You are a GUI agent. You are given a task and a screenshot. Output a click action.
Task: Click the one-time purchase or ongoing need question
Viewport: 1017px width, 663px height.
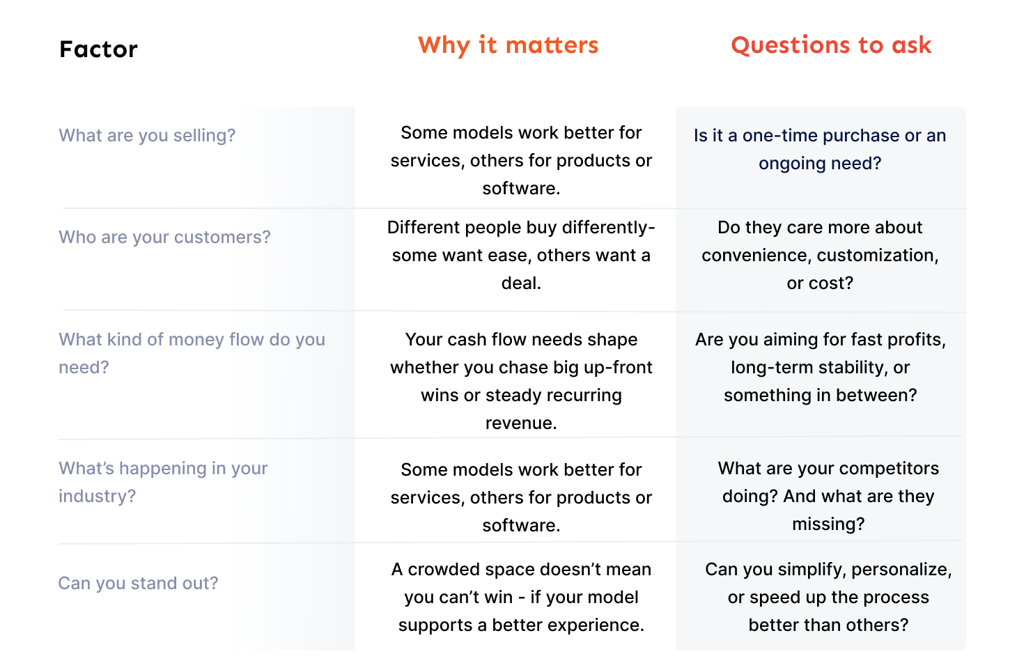tap(820, 149)
